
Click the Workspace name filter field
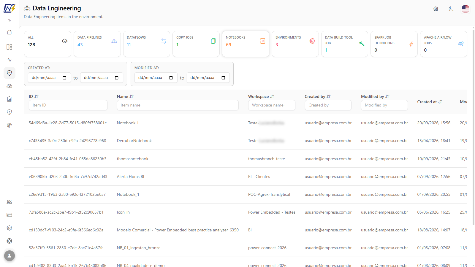tap(272, 105)
